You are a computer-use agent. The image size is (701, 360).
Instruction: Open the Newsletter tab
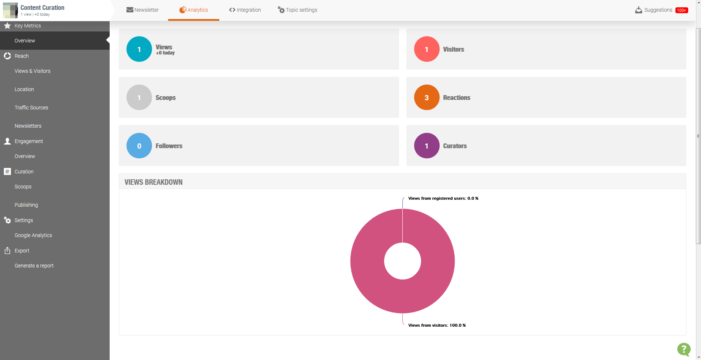pos(143,10)
